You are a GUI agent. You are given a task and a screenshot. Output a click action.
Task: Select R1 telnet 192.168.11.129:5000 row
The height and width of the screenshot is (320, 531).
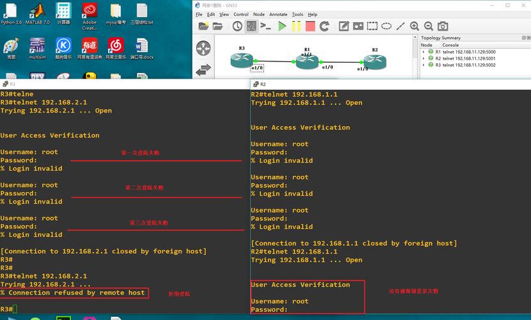coord(465,52)
